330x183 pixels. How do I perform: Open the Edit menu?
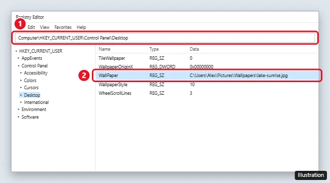(31, 27)
